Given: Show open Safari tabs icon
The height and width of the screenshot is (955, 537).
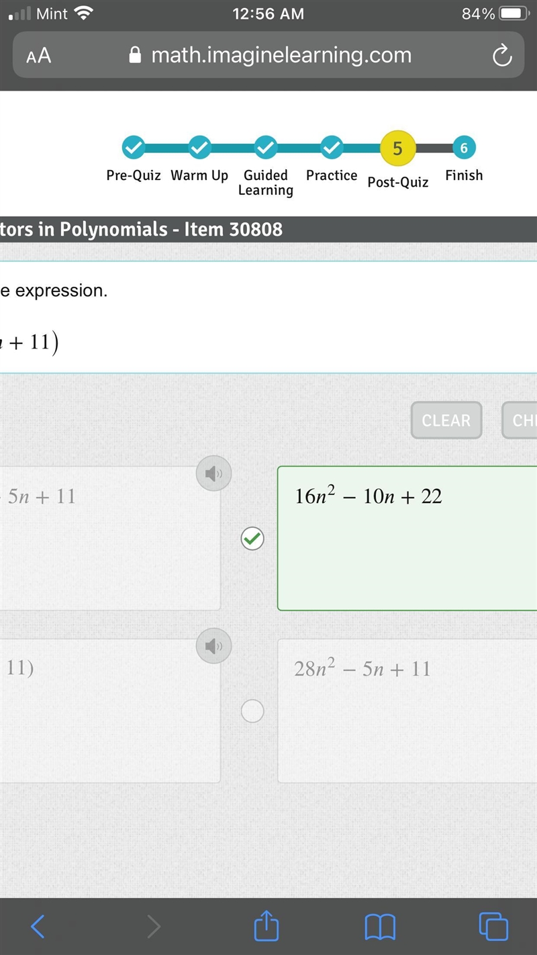Looking at the screenshot, I should (493, 926).
